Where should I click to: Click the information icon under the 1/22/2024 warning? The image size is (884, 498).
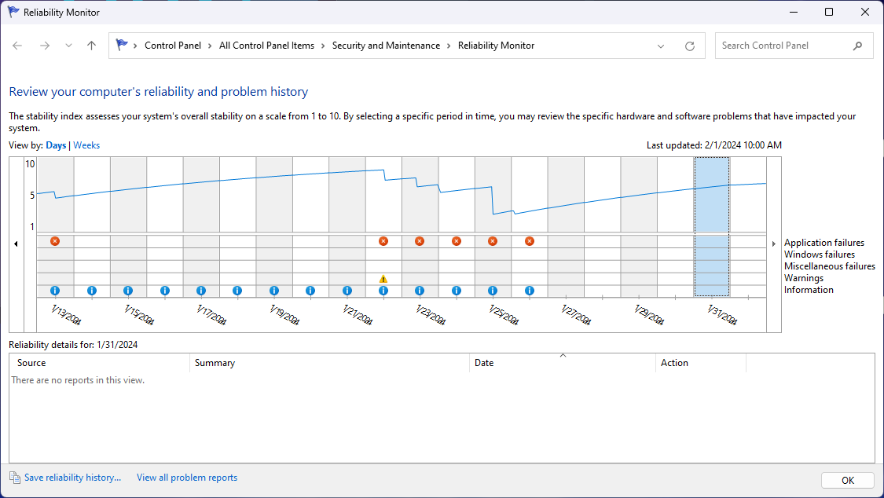pos(383,291)
